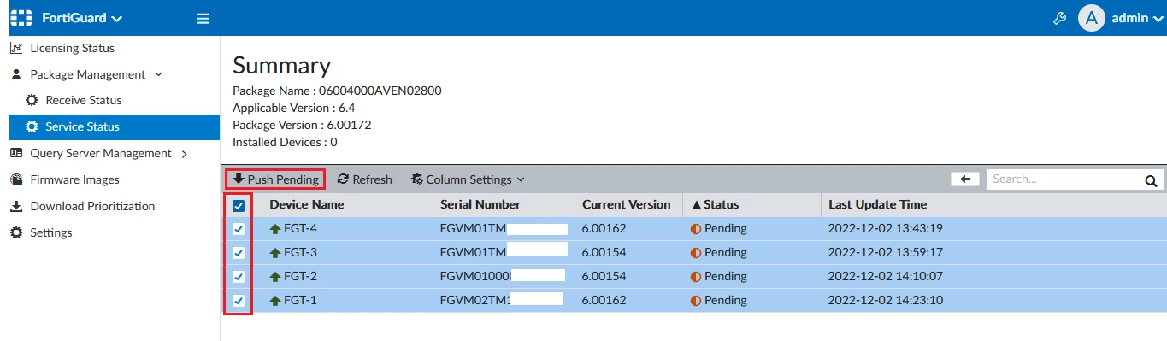Viewport: 1167px width, 341px height.
Task: Click the Receive Status gear icon
Action: (32, 100)
